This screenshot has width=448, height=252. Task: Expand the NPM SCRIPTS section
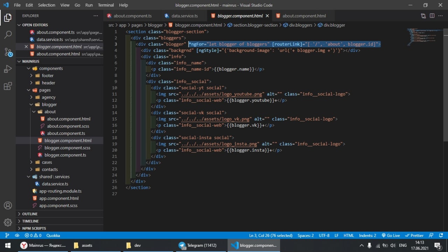pos(34,228)
